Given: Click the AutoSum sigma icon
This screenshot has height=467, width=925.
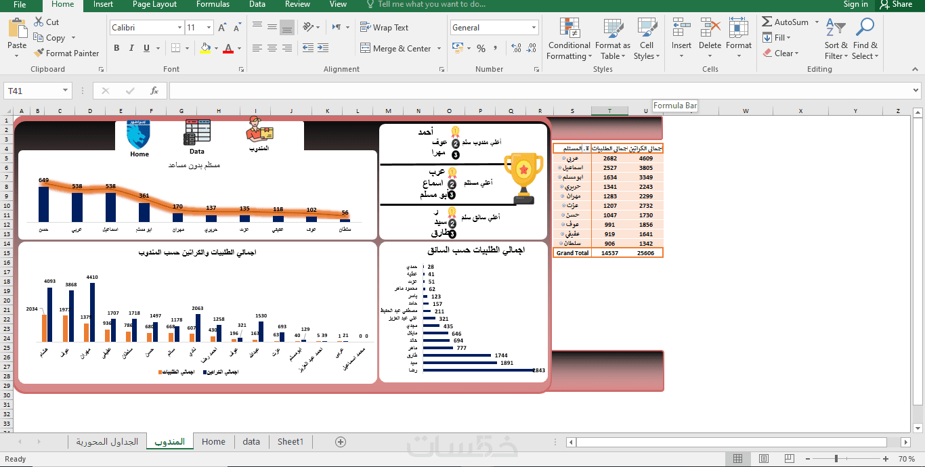Looking at the screenshot, I should pos(767,22).
